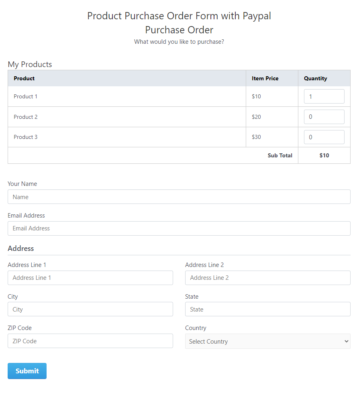Expand the Country list via its arrow

(x=346, y=341)
